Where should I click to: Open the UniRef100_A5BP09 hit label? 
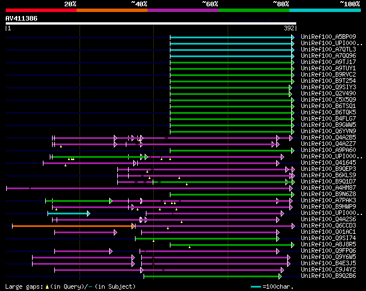point(328,37)
